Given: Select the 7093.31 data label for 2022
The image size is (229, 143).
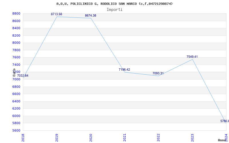Looking at the screenshot, I should (x=158, y=73).
